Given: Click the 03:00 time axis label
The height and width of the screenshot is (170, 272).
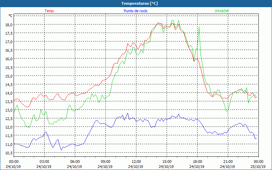Looking at the screenshot, I should click(45, 162).
